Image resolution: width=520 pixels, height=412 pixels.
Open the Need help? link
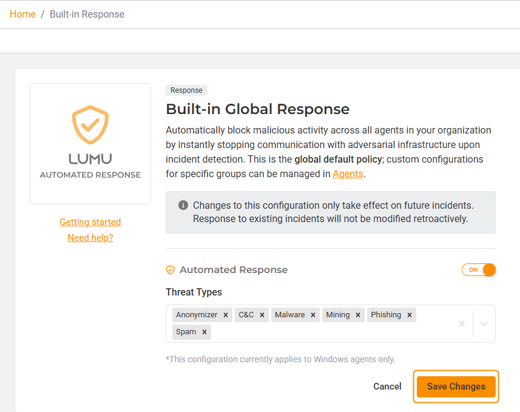(x=90, y=238)
